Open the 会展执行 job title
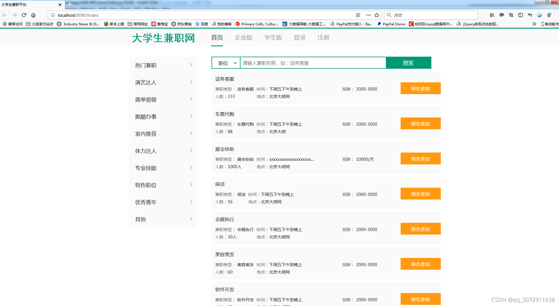 point(225,220)
